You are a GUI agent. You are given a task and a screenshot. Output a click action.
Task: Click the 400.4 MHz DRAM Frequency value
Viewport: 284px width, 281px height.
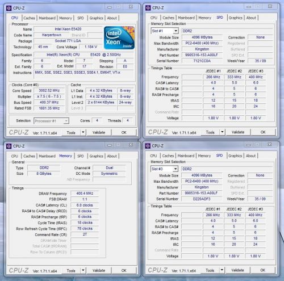click(x=85, y=194)
